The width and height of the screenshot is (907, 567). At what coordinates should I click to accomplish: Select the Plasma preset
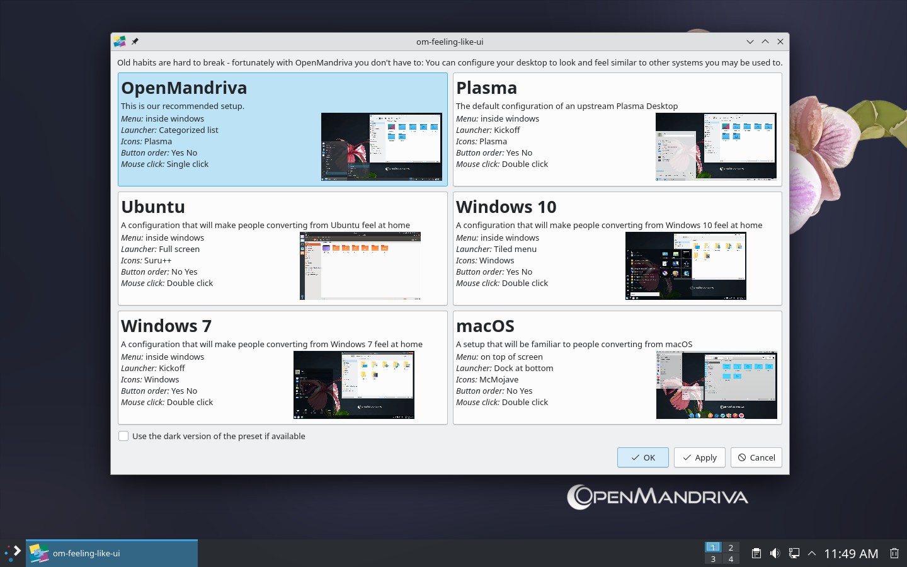tap(617, 129)
